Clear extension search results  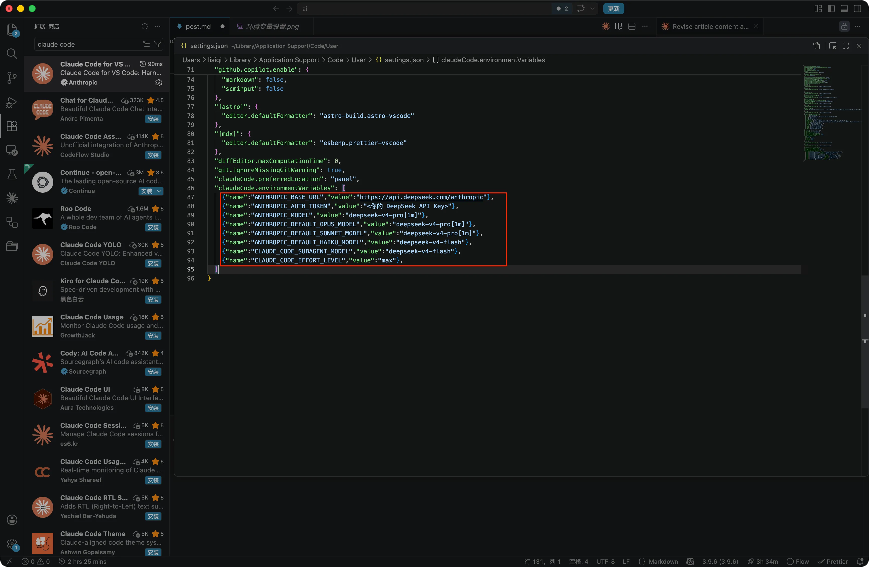coord(146,44)
